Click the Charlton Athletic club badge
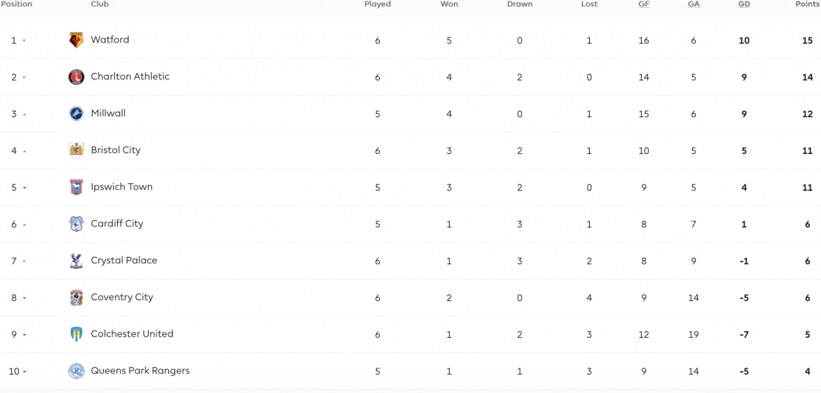Screen dimensions: 821x393 coord(76,77)
